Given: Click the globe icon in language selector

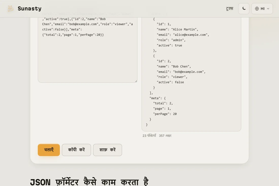Looking at the screenshot, I should coord(257,9).
